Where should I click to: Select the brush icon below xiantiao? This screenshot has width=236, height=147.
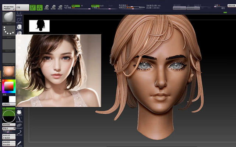[19, 126]
